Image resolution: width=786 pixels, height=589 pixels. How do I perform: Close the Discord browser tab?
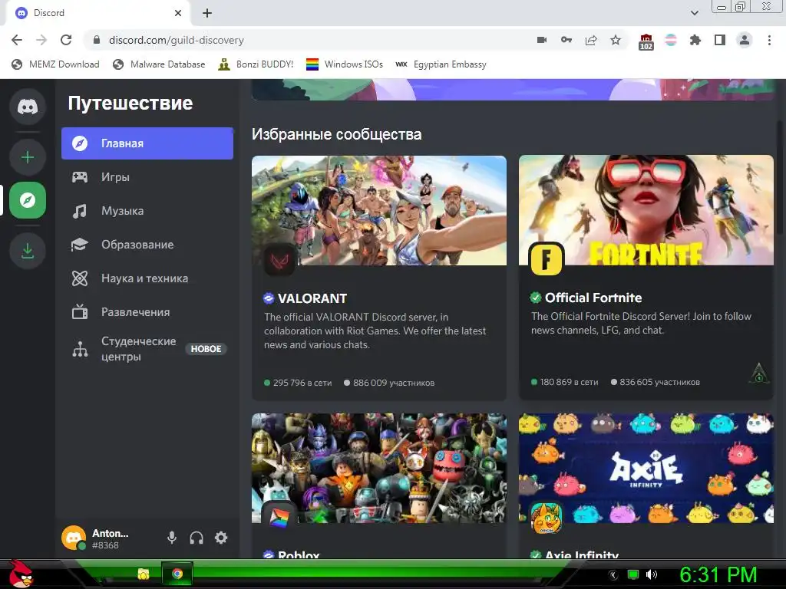[178, 13]
